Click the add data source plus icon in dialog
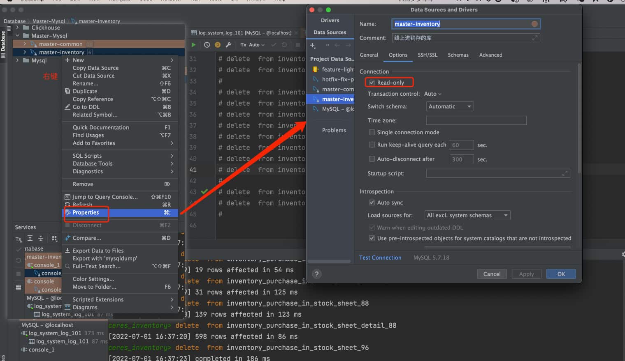625x361 pixels. click(313, 45)
